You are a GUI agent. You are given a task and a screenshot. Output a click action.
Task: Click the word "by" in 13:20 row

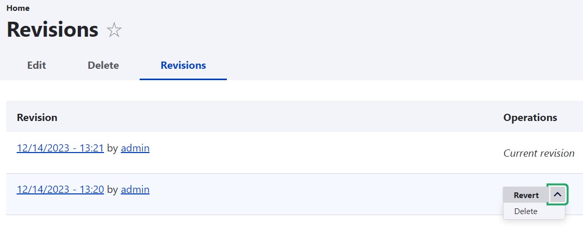[x=112, y=190]
